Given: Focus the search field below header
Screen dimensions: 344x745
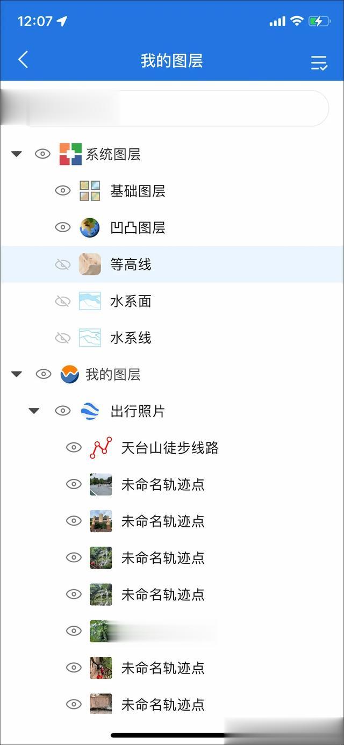Looking at the screenshot, I should [172, 108].
